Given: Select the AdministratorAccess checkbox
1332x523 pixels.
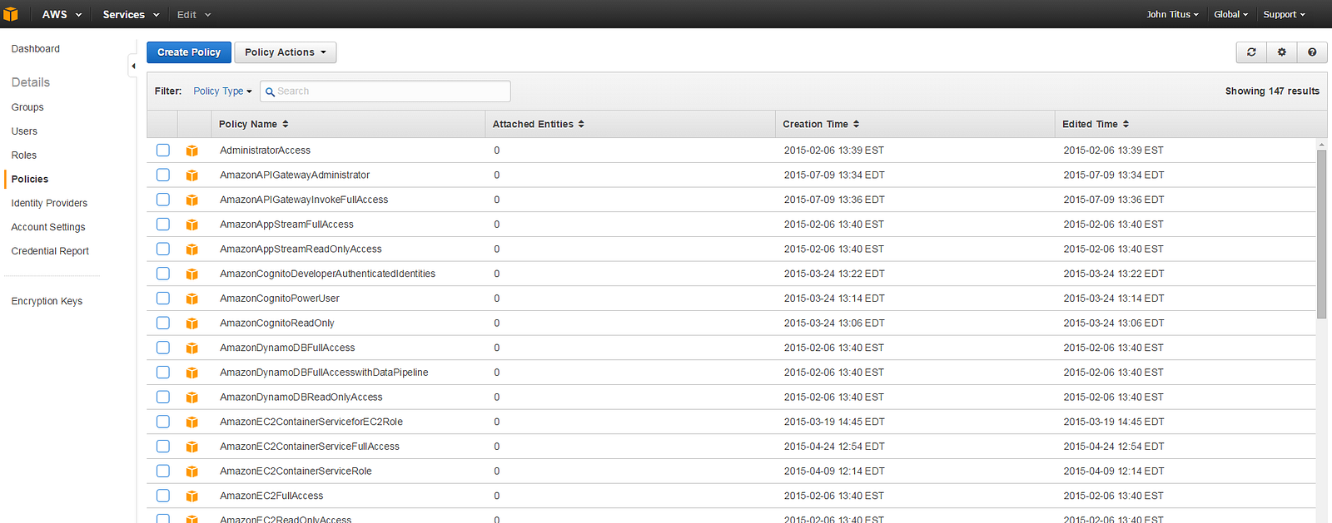Looking at the screenshot, I should [163, 150].
